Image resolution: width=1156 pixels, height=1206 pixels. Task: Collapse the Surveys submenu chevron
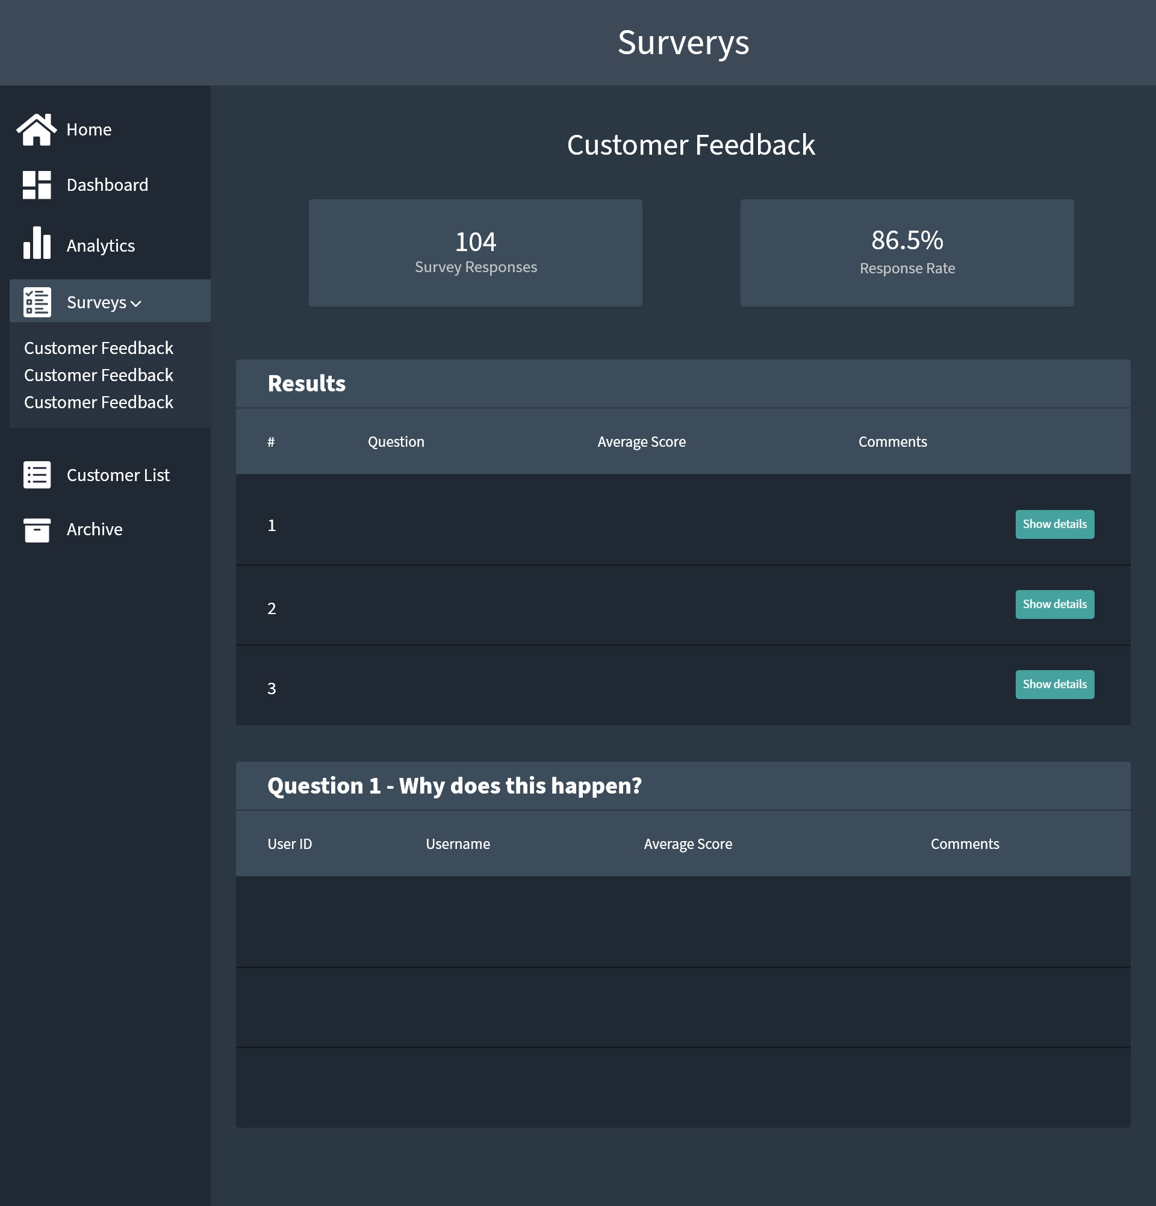point(136,303)
